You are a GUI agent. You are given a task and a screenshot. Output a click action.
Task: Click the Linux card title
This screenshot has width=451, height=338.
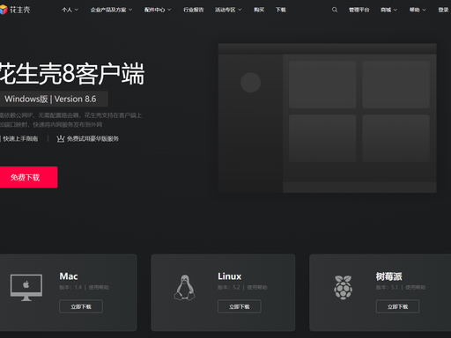[229, 276]
